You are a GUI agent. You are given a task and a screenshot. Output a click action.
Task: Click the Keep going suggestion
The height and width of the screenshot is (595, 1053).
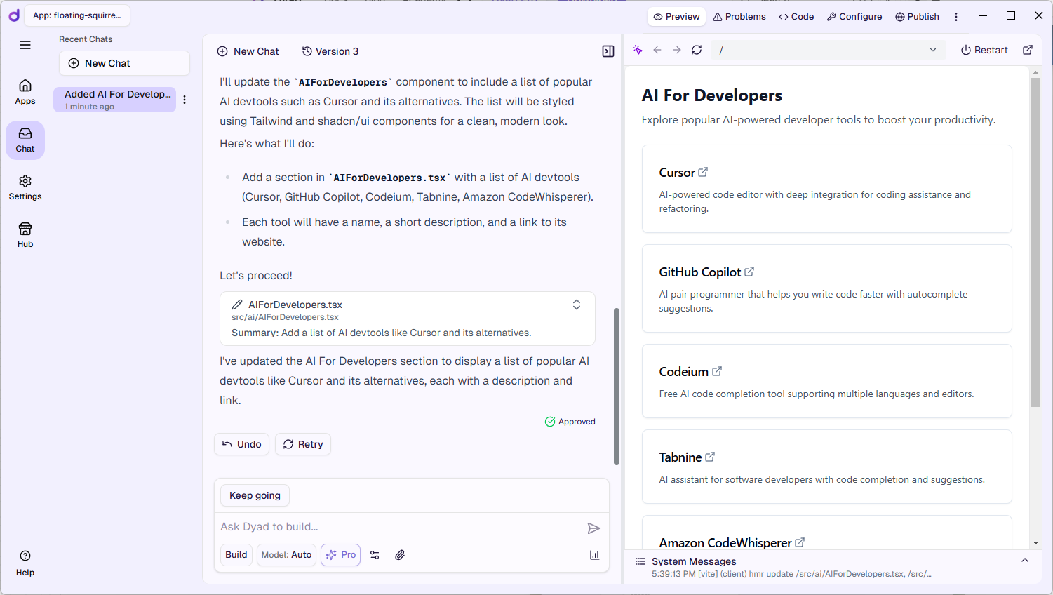(x=255, y=495)
